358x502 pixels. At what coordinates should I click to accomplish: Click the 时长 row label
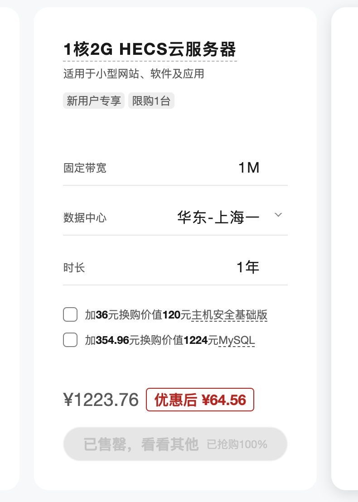click(74, 267)
